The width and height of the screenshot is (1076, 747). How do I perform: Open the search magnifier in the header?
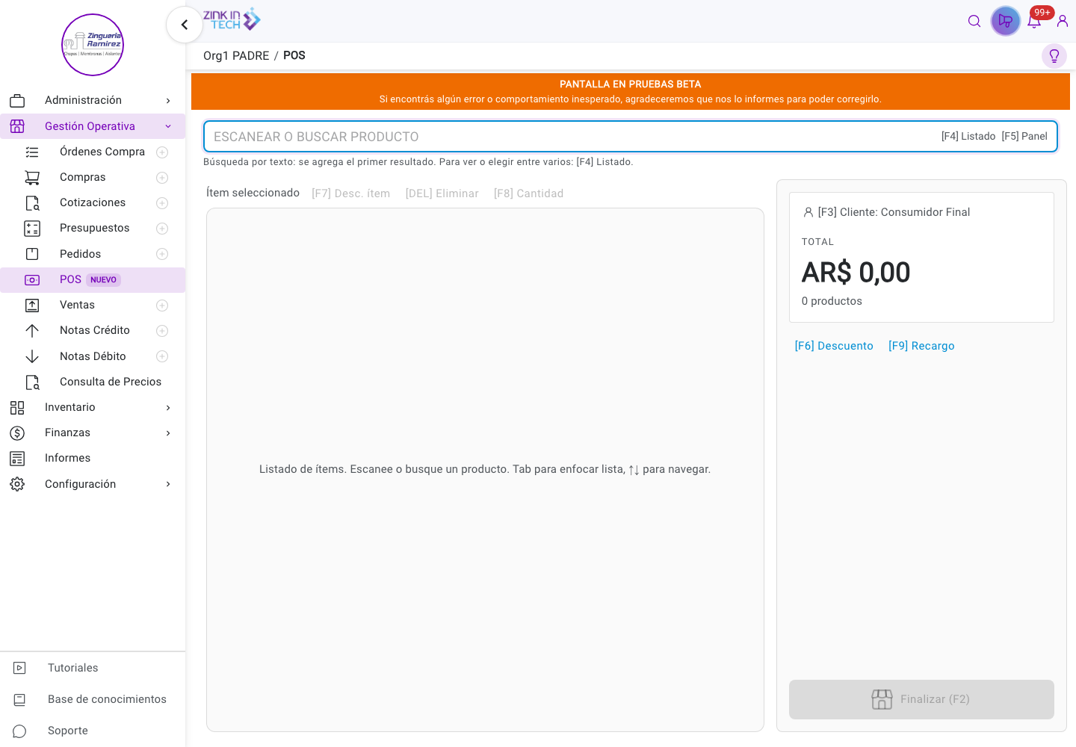pyautogui.click(x=974, y=21)
